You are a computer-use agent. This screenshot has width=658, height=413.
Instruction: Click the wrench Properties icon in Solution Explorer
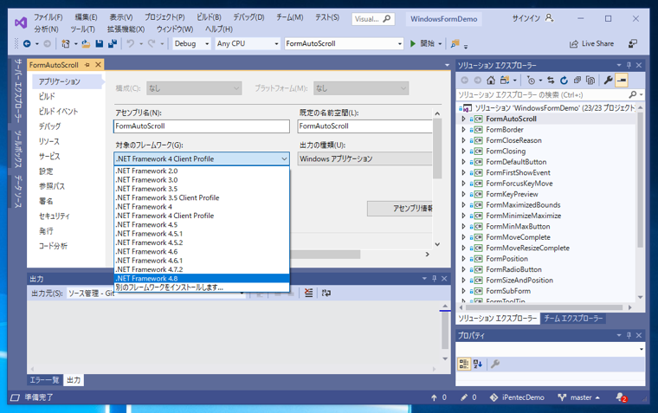pos(608,81)
